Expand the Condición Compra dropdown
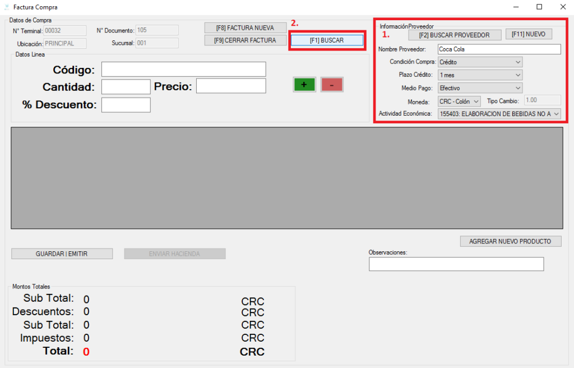574x368 pixels. coord(480,62)
